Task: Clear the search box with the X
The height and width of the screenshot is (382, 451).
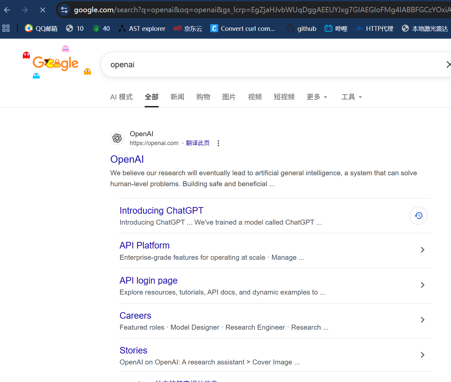Action: tap(449, 64)
